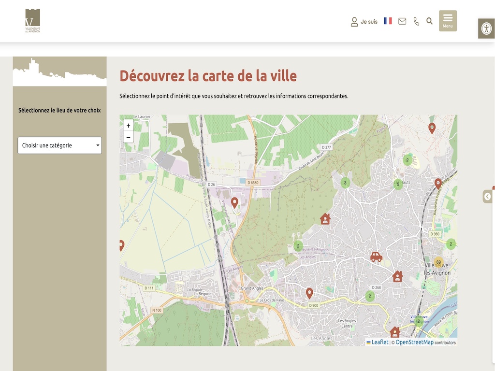Viewport: 495px width, 371px height.
Task: Open the Je suis user profile menu
Action: (364, 22)
